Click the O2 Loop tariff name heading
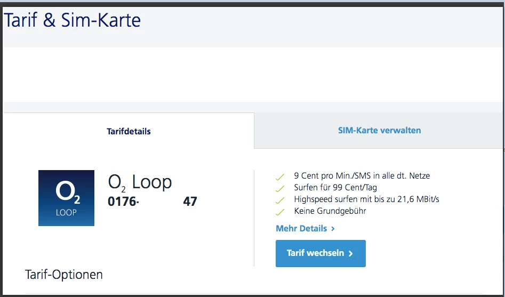 tap(140, 182)
